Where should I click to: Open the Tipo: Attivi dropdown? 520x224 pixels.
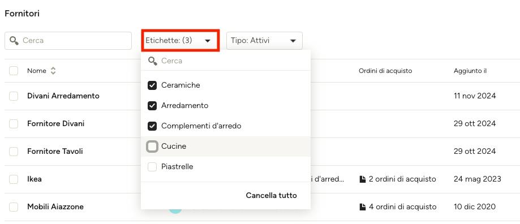[x=264, y=41]
